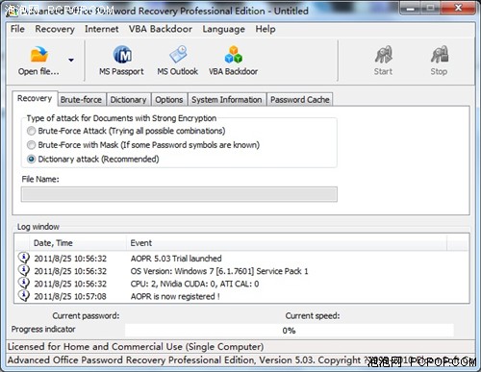Click the Stop recovery keys icon
This screenshot has height=372, width=481.
[439, 61]
